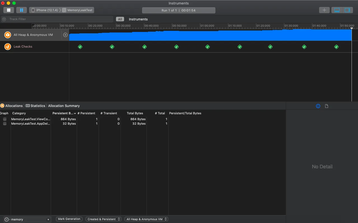Sort by Total Bytes column header
The width and height of the screenshot is (358, 223).
pyautogui.click(x=135, y=113)
